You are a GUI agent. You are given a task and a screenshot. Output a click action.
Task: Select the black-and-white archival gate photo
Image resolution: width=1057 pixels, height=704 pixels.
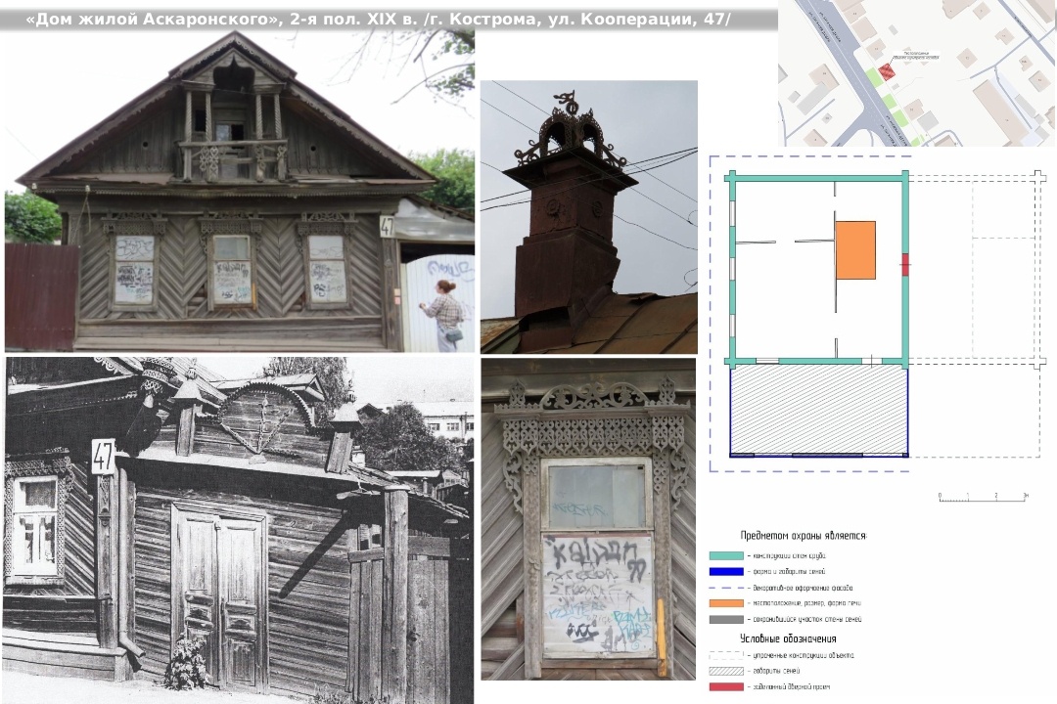[x=240, y=530]
